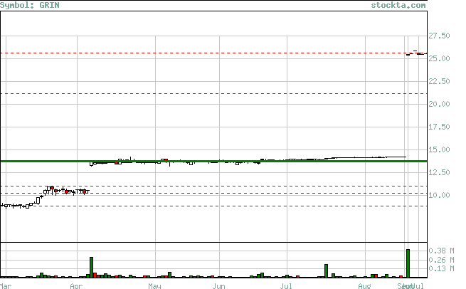
Task: Click the tallest green volume bar near September
Action: pos(408,263)
